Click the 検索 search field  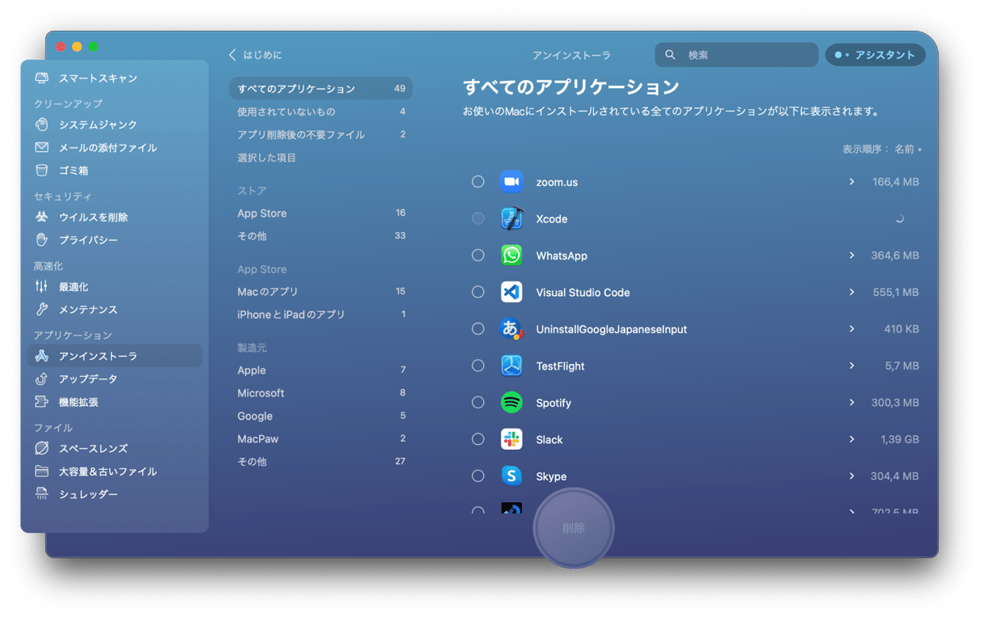coord(737,55)
